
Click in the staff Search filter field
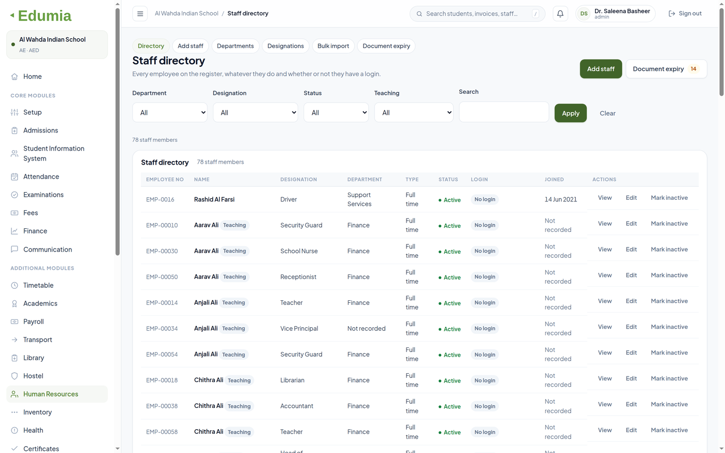coord(504,112)
